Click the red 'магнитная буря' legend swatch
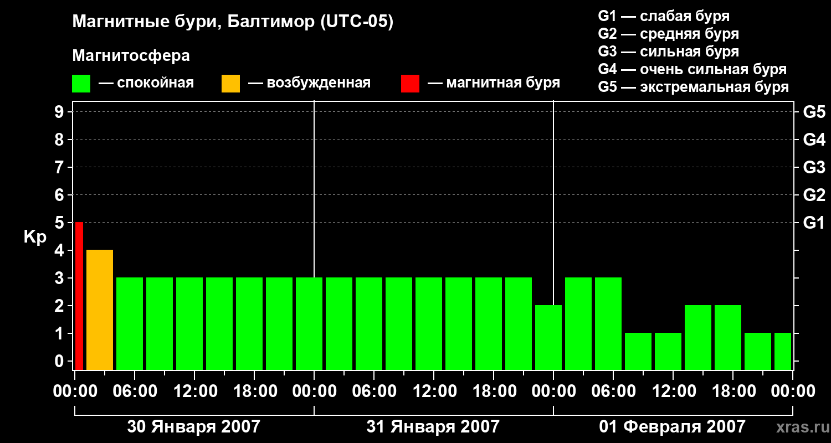 (411, 84)
